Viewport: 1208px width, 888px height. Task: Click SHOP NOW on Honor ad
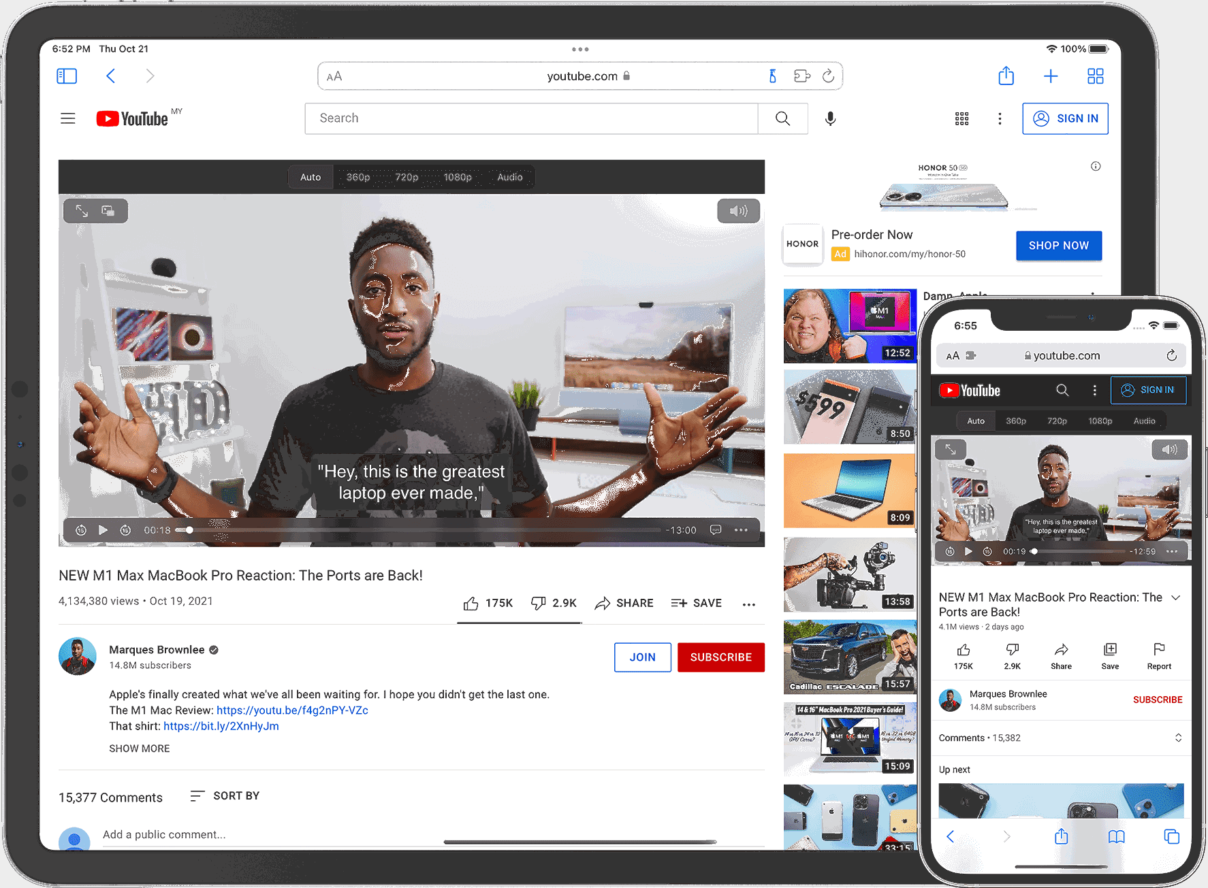(1059, 246)
